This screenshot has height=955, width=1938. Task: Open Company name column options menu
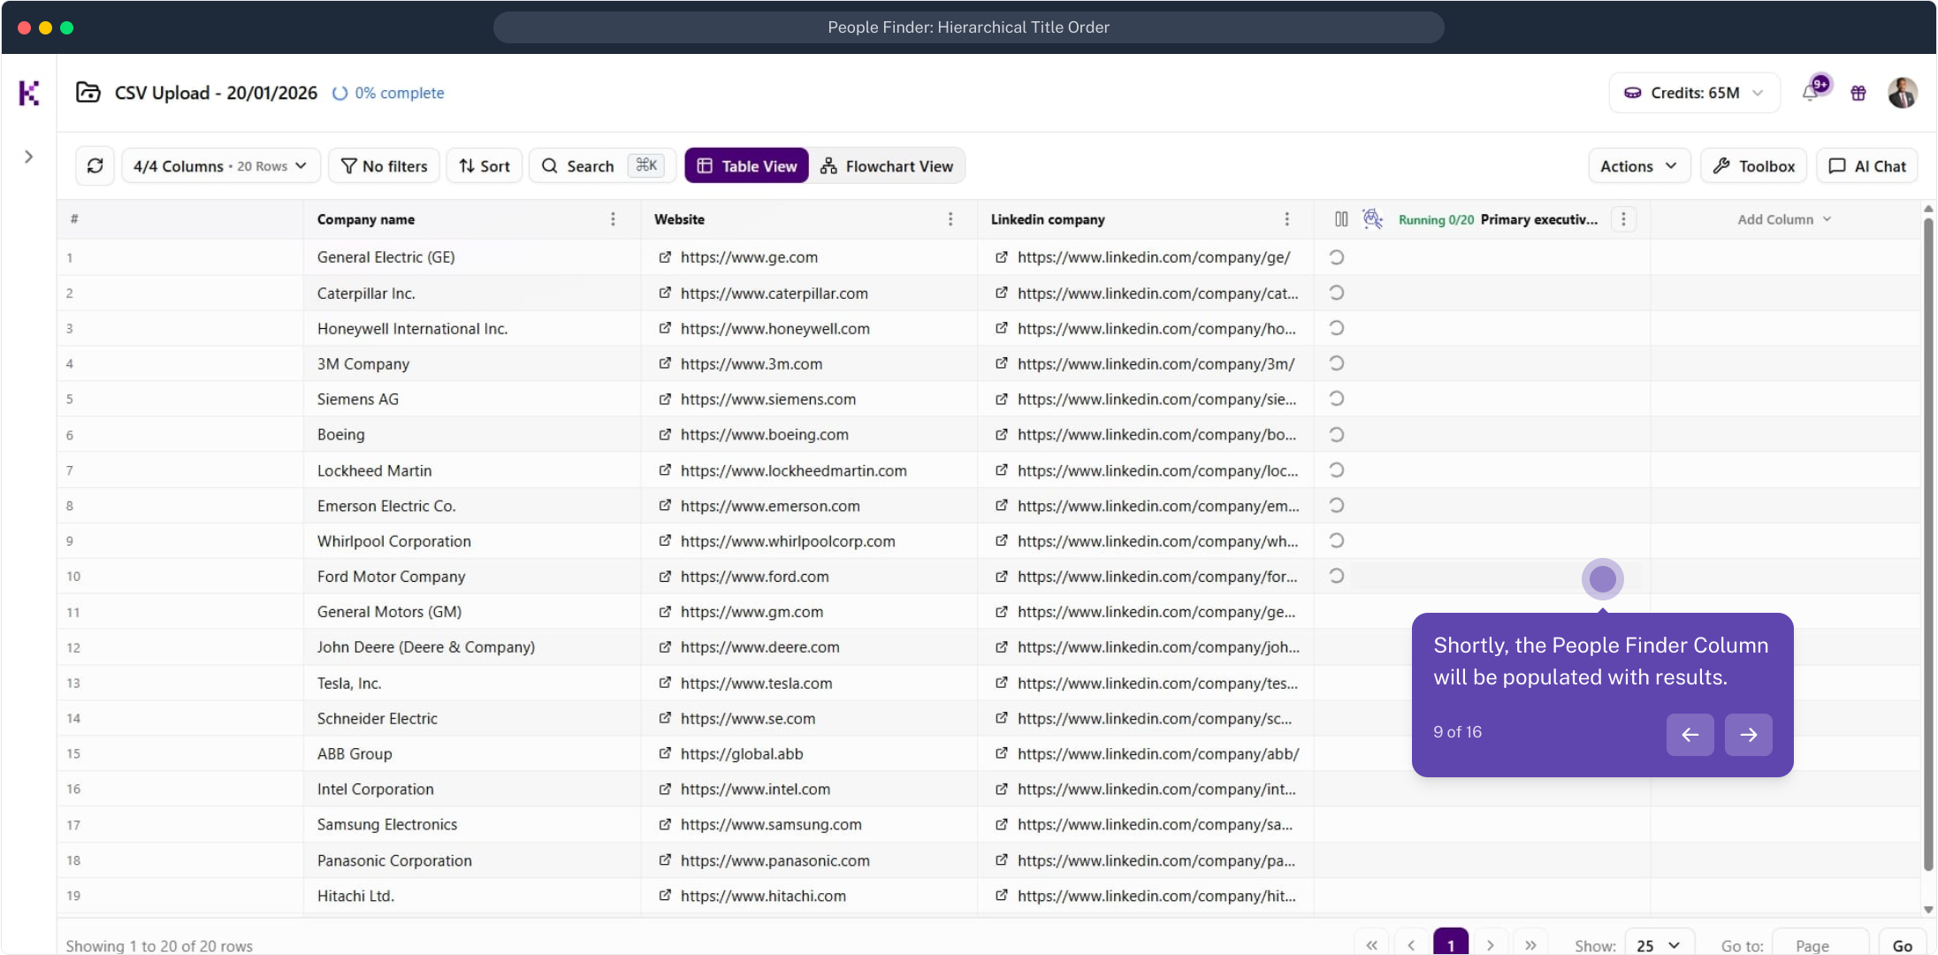point(613,219)
